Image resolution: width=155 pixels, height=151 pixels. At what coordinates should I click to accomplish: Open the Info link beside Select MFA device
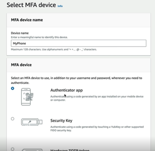[x=60, y=6]
